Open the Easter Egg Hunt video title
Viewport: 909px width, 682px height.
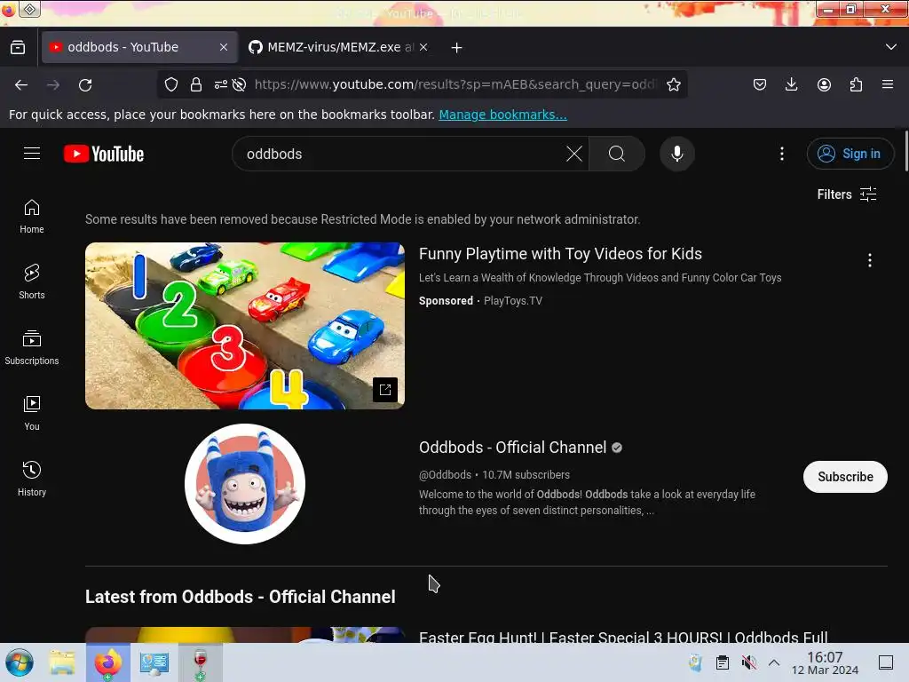[x=623, y=636]
